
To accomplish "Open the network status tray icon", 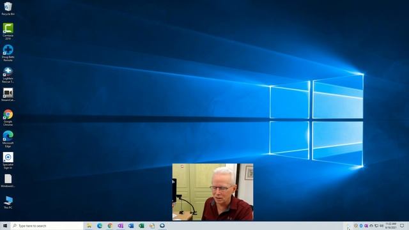I will click(376, 226).
